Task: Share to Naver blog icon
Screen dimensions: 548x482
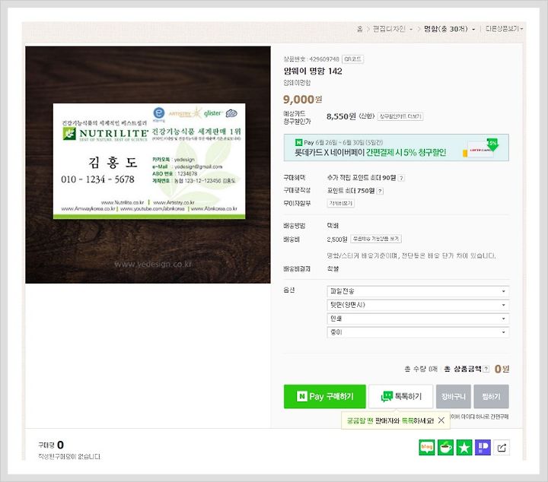Action: [427, 448]
